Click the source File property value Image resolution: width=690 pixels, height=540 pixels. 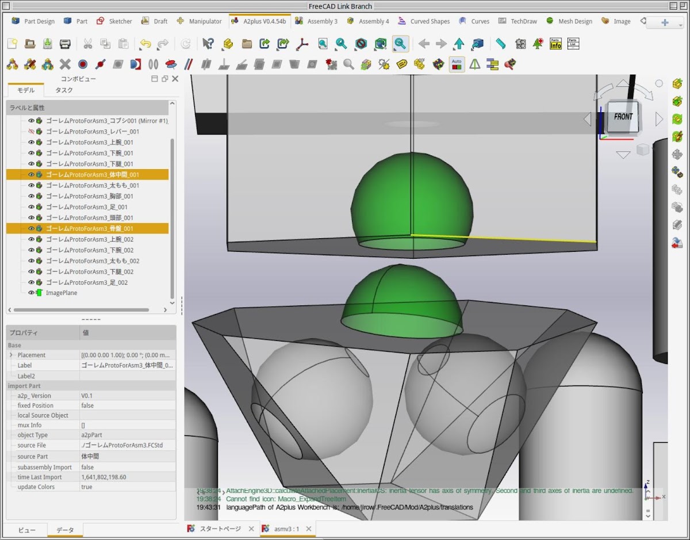pos(128,445)
